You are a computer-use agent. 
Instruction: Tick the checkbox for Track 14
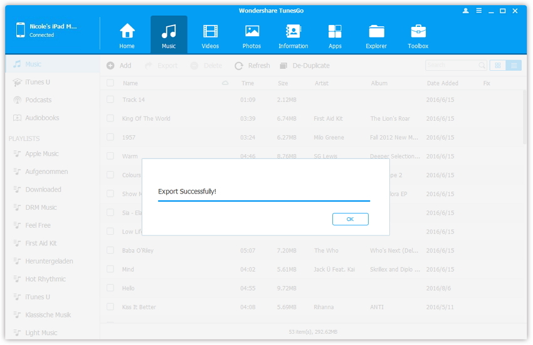tap(110, 100)
